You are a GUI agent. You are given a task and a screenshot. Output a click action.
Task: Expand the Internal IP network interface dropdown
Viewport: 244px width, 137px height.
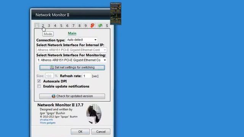[x=72, y=50]
